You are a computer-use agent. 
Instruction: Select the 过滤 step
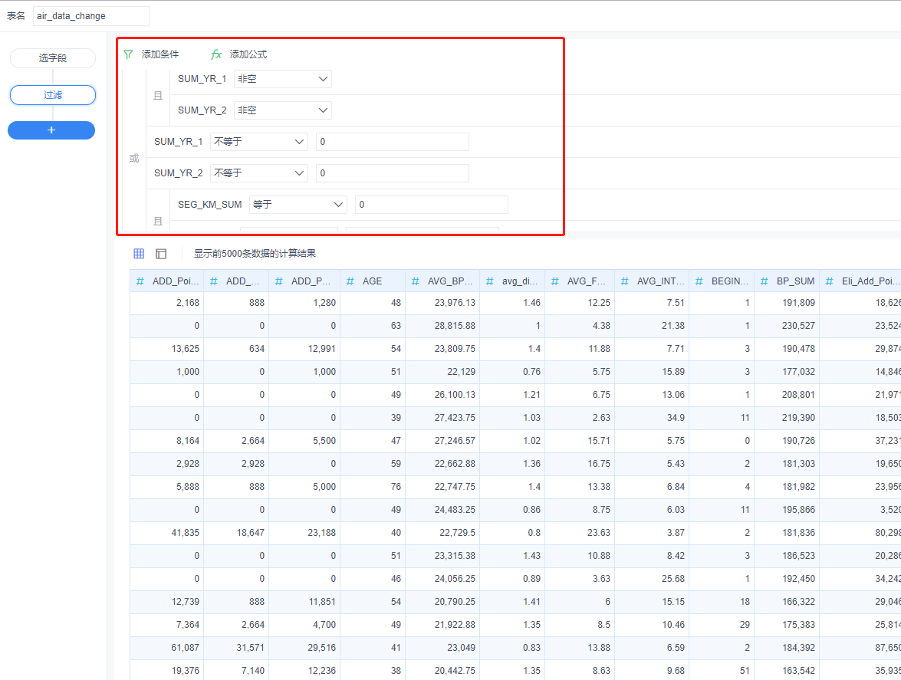point(52,95)
